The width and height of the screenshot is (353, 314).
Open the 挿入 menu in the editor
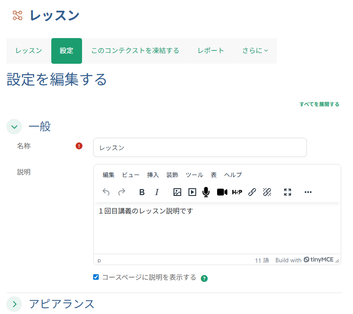(153, 175)
